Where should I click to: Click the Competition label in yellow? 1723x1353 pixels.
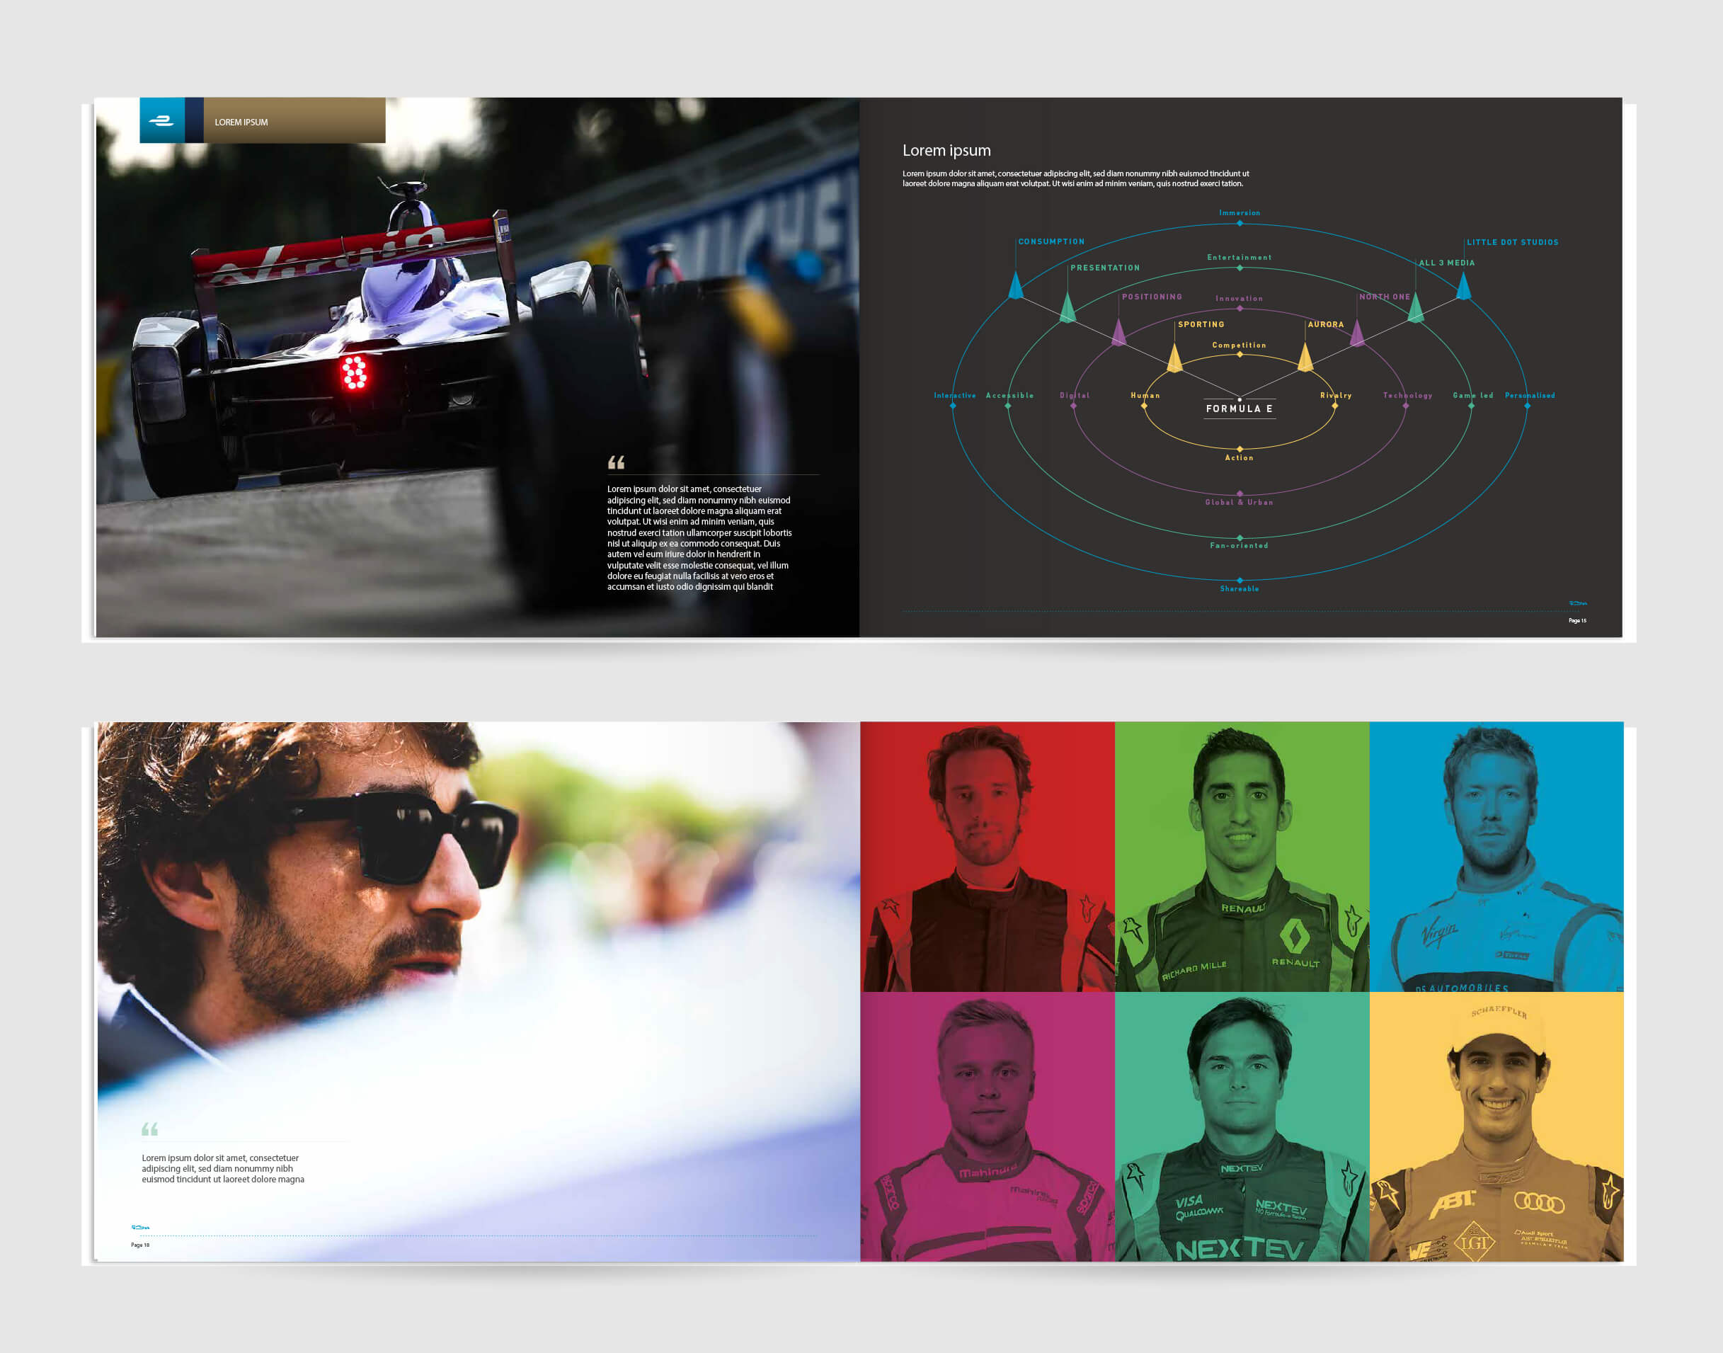[x=1240, y=346]
